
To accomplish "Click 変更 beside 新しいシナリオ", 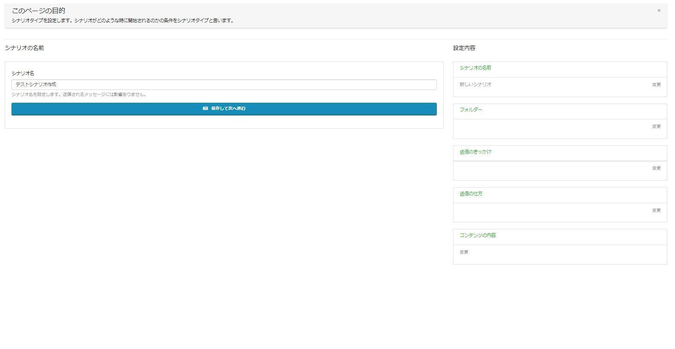I will [656, 85].
